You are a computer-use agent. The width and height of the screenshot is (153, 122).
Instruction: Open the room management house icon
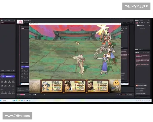point(6,92)
